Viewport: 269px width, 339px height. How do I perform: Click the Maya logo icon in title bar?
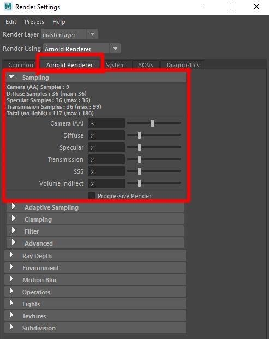coord(8,7)
